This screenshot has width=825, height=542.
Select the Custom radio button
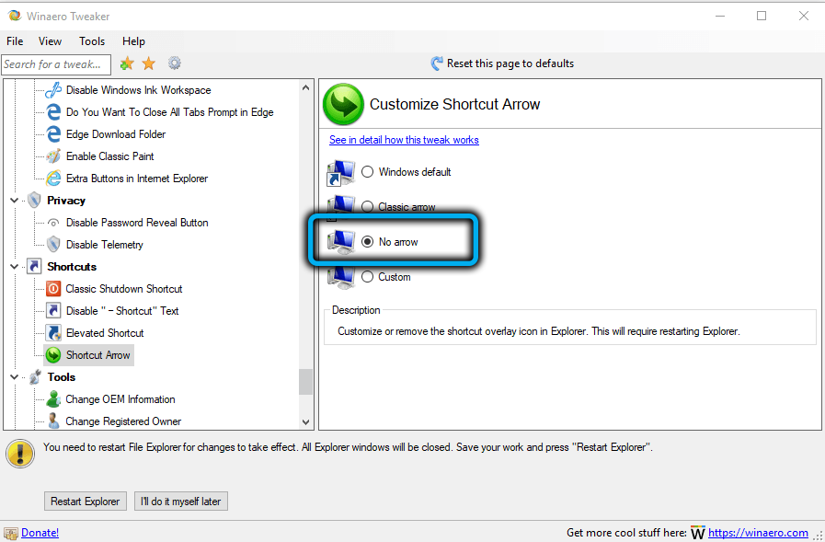pos(368,277)
